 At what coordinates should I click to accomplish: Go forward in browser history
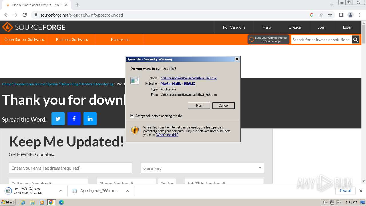click(x=15, y=15)
